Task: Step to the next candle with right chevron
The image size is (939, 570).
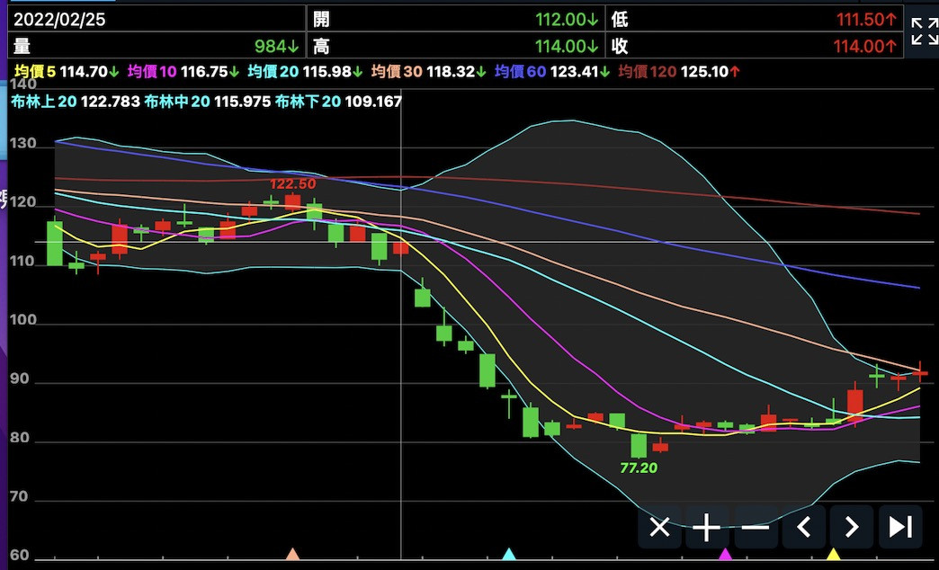Action: 852,527
